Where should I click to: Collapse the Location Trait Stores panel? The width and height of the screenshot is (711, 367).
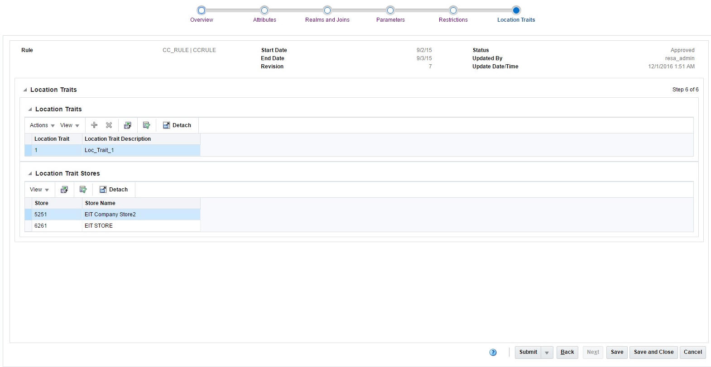click(30, 174)
